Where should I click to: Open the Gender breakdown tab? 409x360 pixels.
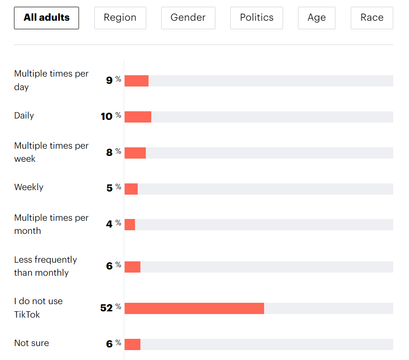tap(188, 18)
